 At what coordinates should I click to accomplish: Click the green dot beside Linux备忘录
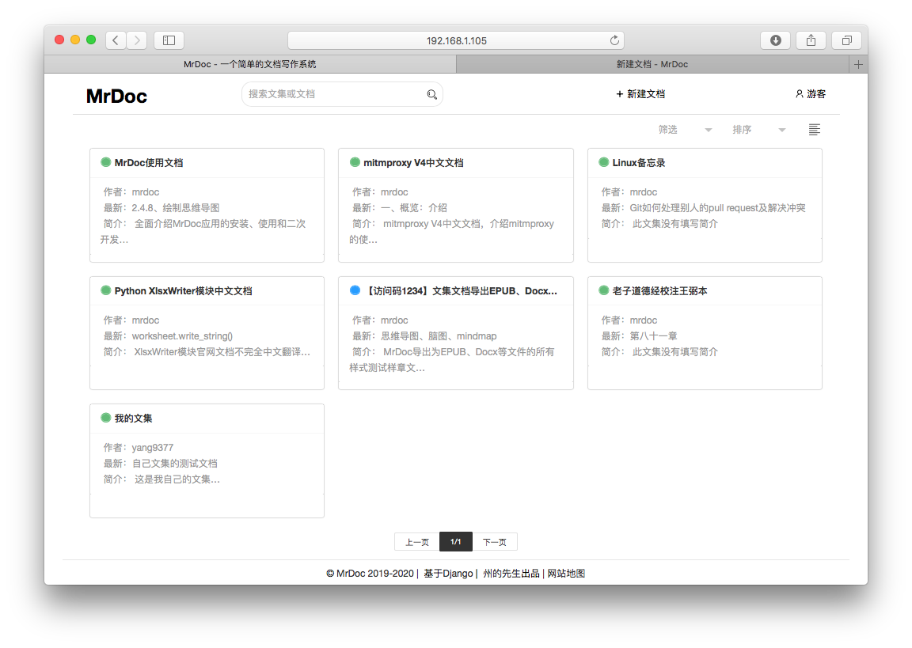point(604,162)
